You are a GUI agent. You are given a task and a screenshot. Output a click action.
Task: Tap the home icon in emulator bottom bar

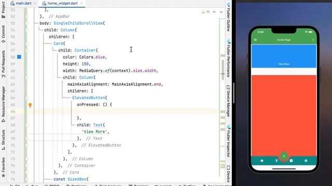click(262, 161)
